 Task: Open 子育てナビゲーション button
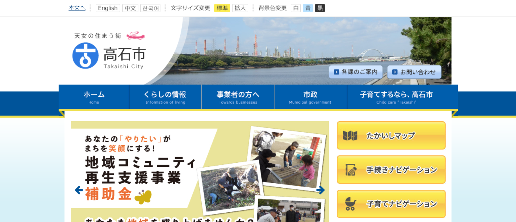click(x=391, y=204)
